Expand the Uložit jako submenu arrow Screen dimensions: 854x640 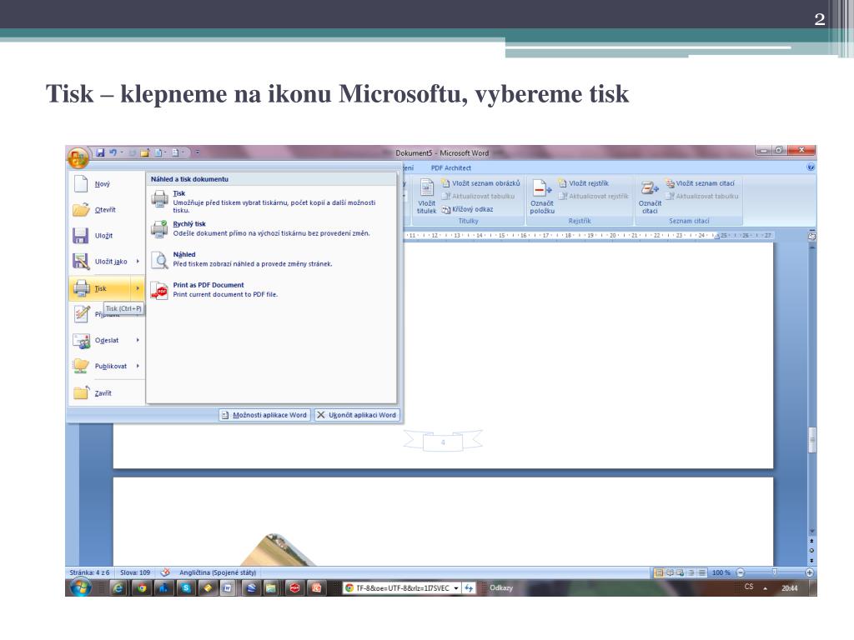click(138, 262)
